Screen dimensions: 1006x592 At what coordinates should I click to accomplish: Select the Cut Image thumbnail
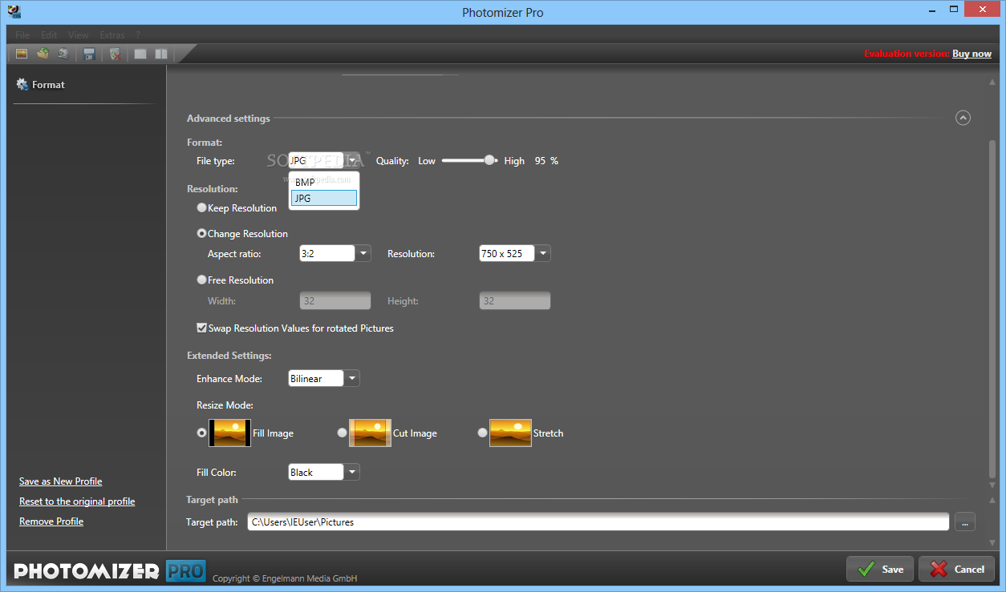point(370,433)
